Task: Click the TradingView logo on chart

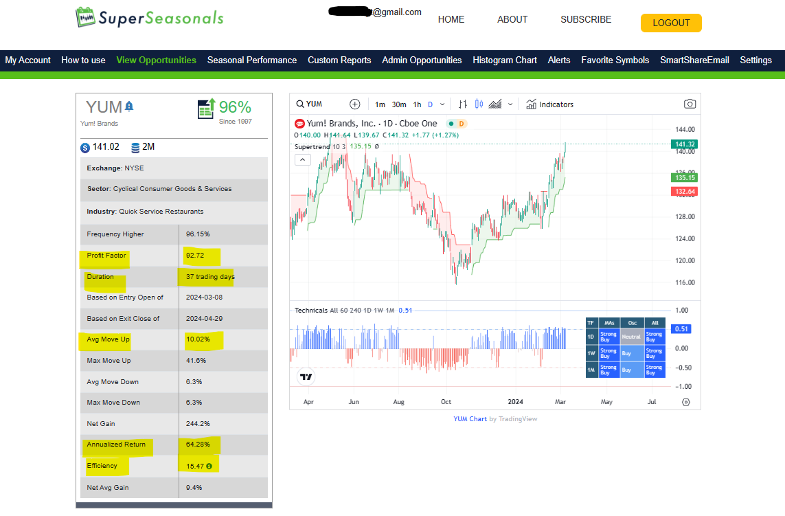Action: 306,377
